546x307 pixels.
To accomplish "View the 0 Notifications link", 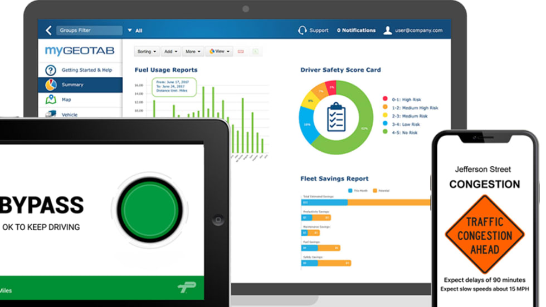I will click(356, 31).
